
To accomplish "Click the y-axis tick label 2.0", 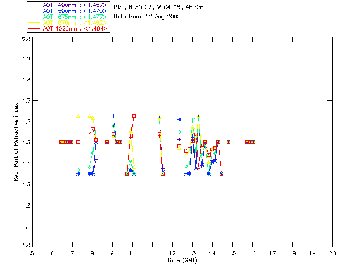I will [x=26, y=40].
